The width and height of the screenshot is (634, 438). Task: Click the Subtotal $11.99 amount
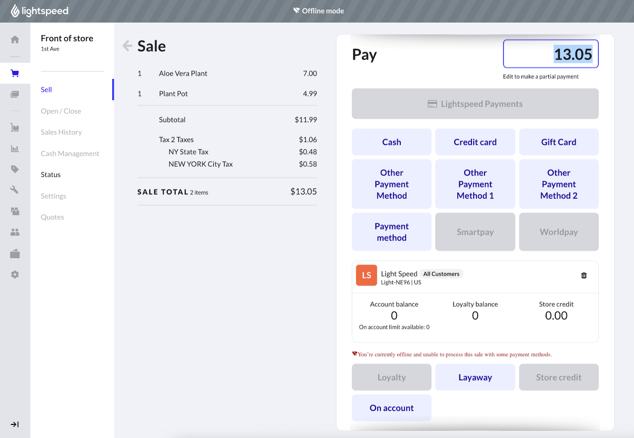(306, 120)
